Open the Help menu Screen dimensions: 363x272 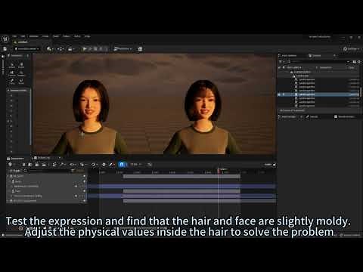coord(87,36)
